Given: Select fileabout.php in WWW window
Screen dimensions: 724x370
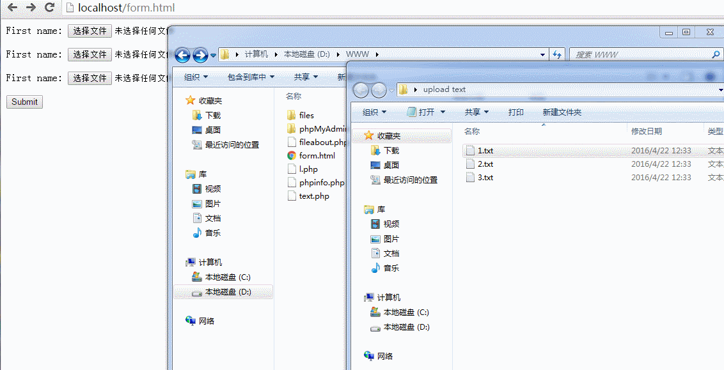Looking at the screenshot, I should pos(317,142).
